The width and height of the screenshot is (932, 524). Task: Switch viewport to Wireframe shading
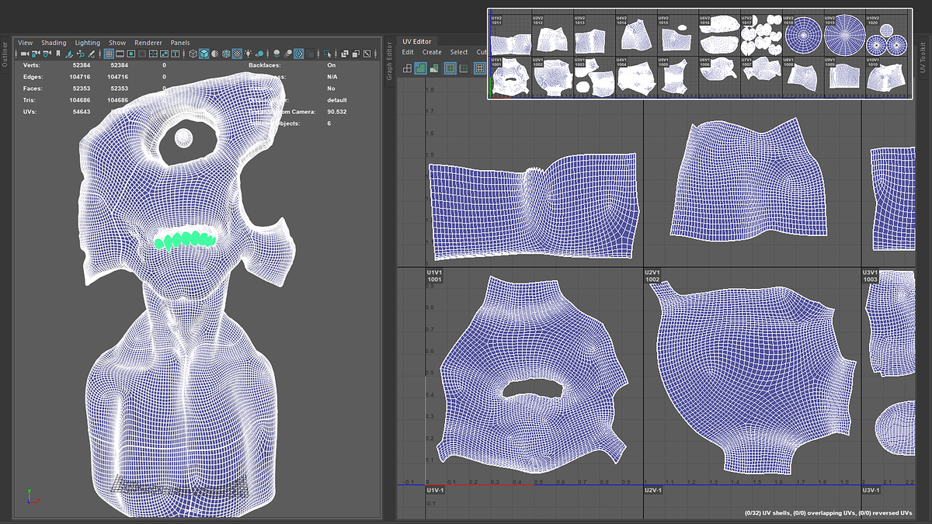[x=193, y=54]
